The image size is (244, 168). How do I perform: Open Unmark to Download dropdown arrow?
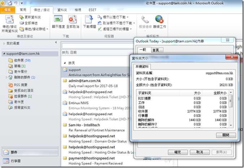(x=134, y=23)
